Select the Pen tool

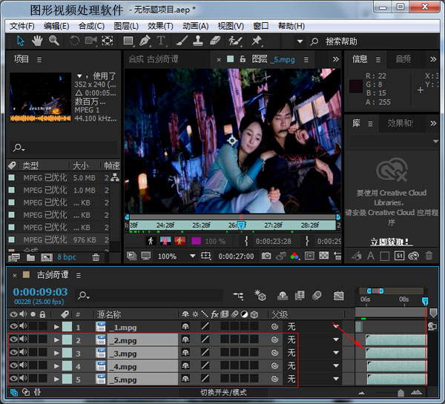pos(145,41)
